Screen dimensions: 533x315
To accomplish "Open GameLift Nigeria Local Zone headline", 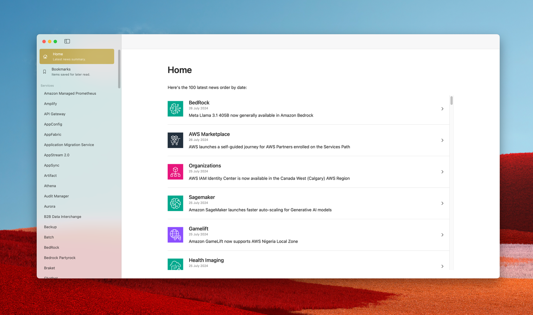I will (243, 242).
